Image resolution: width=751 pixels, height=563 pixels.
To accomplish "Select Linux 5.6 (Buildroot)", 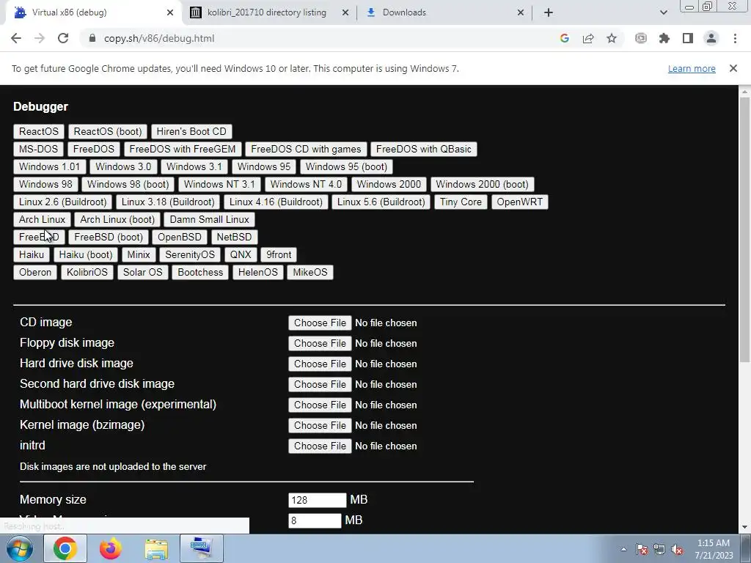I will tap(381, 202).
